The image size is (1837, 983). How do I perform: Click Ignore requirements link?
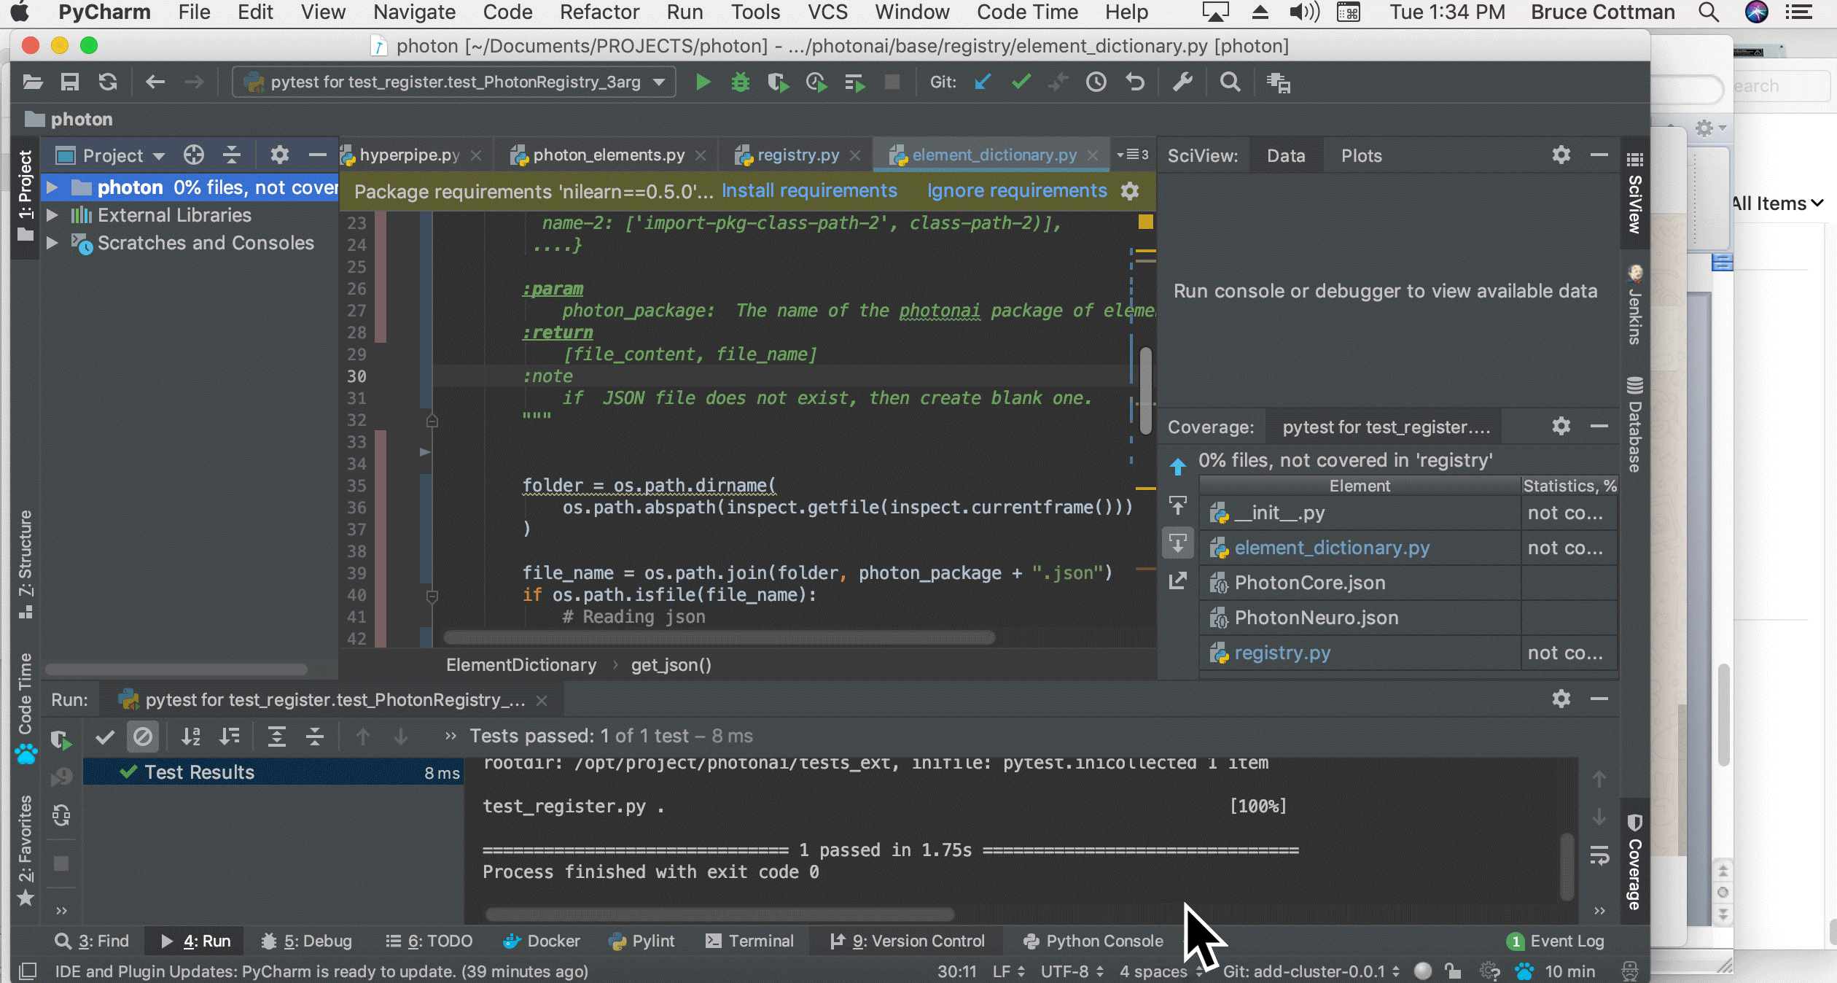(x=1016, y=191)
